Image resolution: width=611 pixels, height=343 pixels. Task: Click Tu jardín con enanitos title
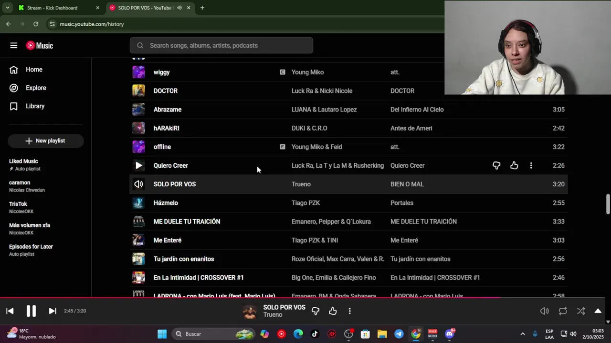click(184, 259)
